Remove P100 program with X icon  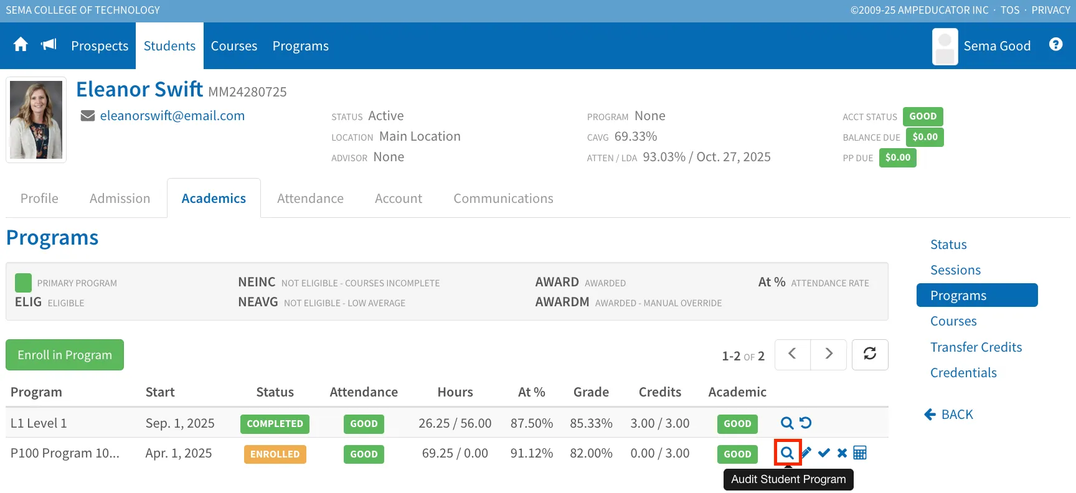[842, 453]
